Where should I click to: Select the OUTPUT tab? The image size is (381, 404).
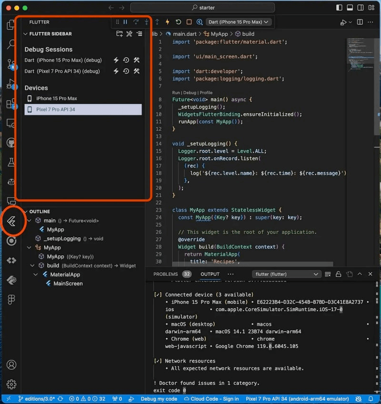pos(210,274)
